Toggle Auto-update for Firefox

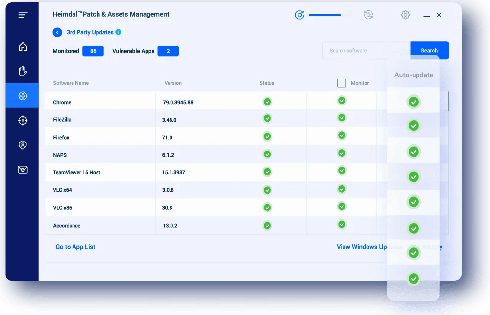pyautogui.click(x=414, y=152)
